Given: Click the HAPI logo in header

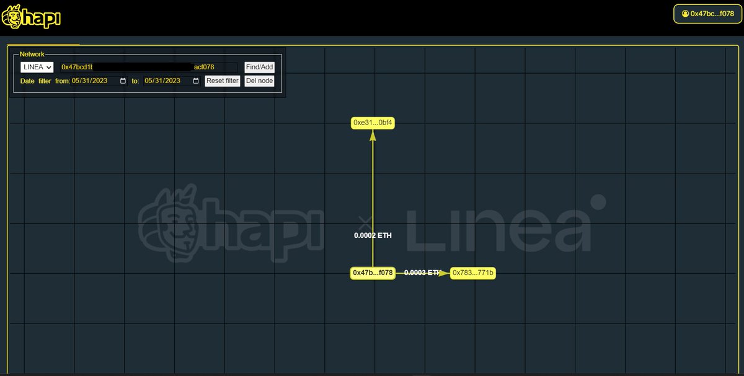Looking at the screenshot, I should tap(31, 17).
